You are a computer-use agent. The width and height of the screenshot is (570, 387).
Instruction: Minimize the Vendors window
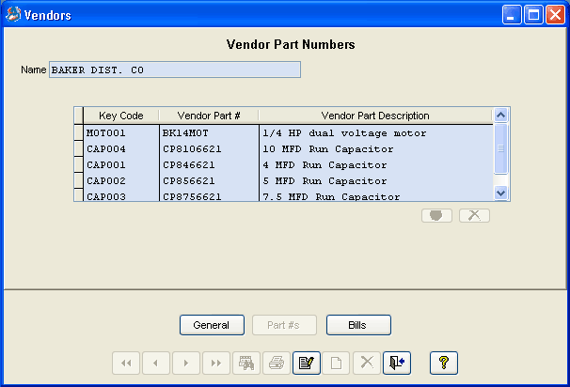(x=512, y=15)
